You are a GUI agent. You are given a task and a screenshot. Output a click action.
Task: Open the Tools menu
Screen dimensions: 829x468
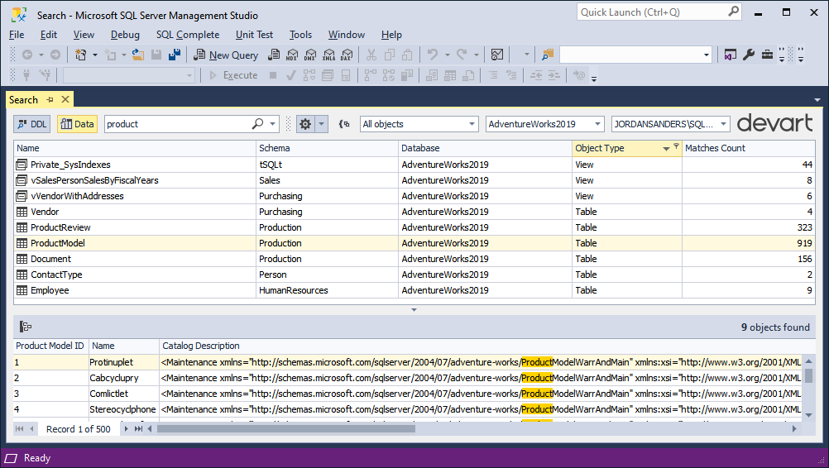click(300, 35)
